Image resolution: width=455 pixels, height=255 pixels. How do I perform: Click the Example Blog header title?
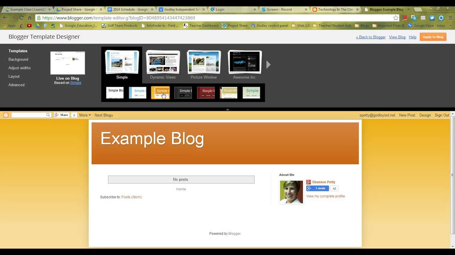click(152, 138)
